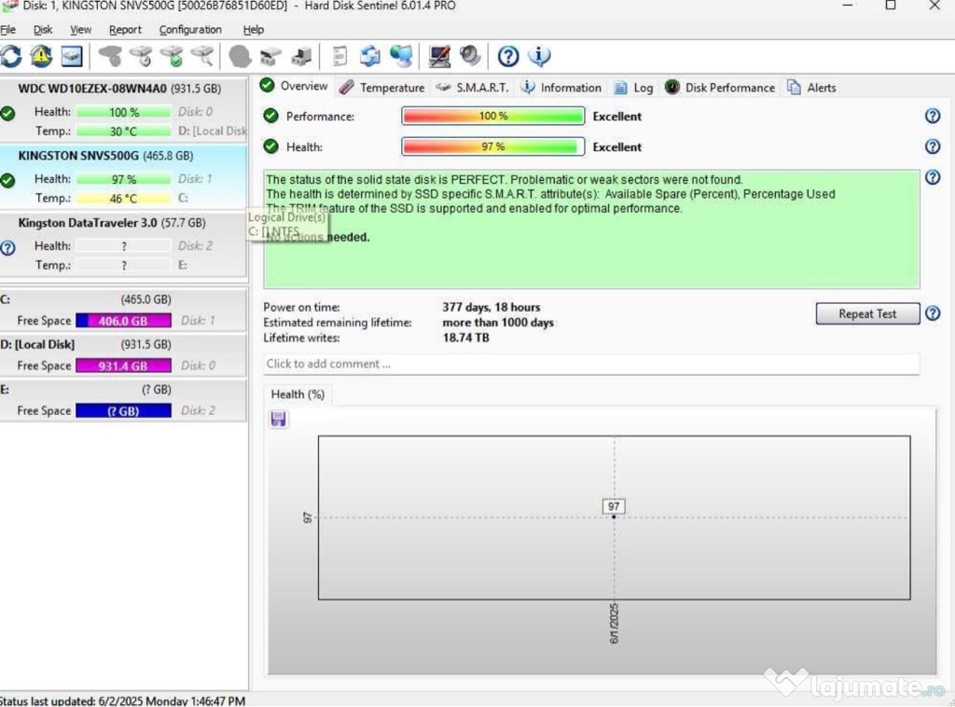Open the Health (%) graph tab
This screenshot has height=707, width=955.
298,395
